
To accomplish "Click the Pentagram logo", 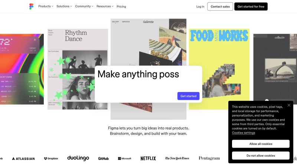I will (x=209, y=158).
